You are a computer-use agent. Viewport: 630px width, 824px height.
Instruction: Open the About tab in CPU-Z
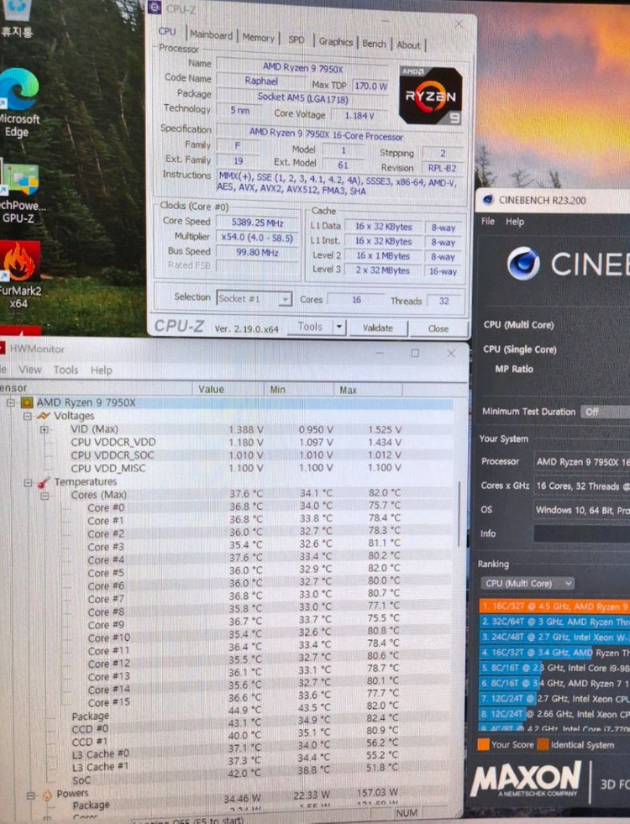tap(408, 45)
